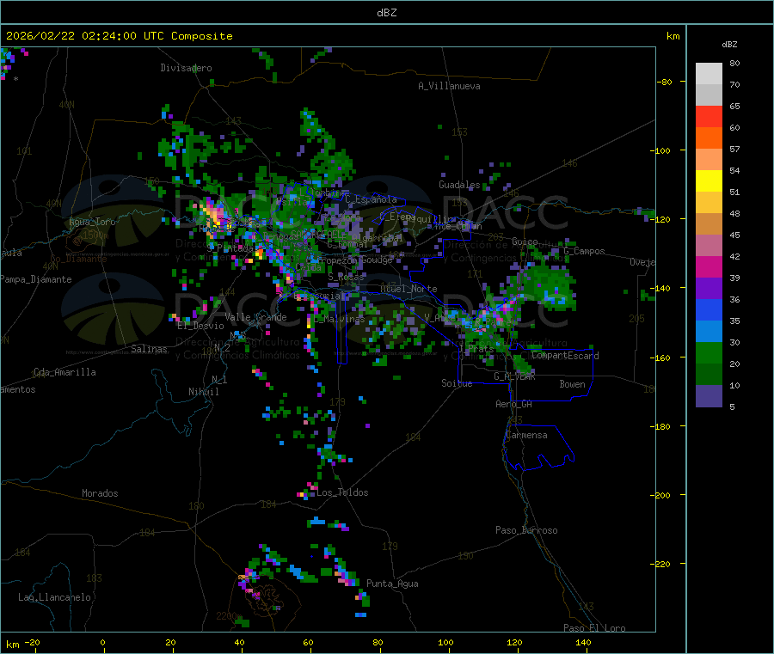Click the 'Guadales' map label

point(459,185)
